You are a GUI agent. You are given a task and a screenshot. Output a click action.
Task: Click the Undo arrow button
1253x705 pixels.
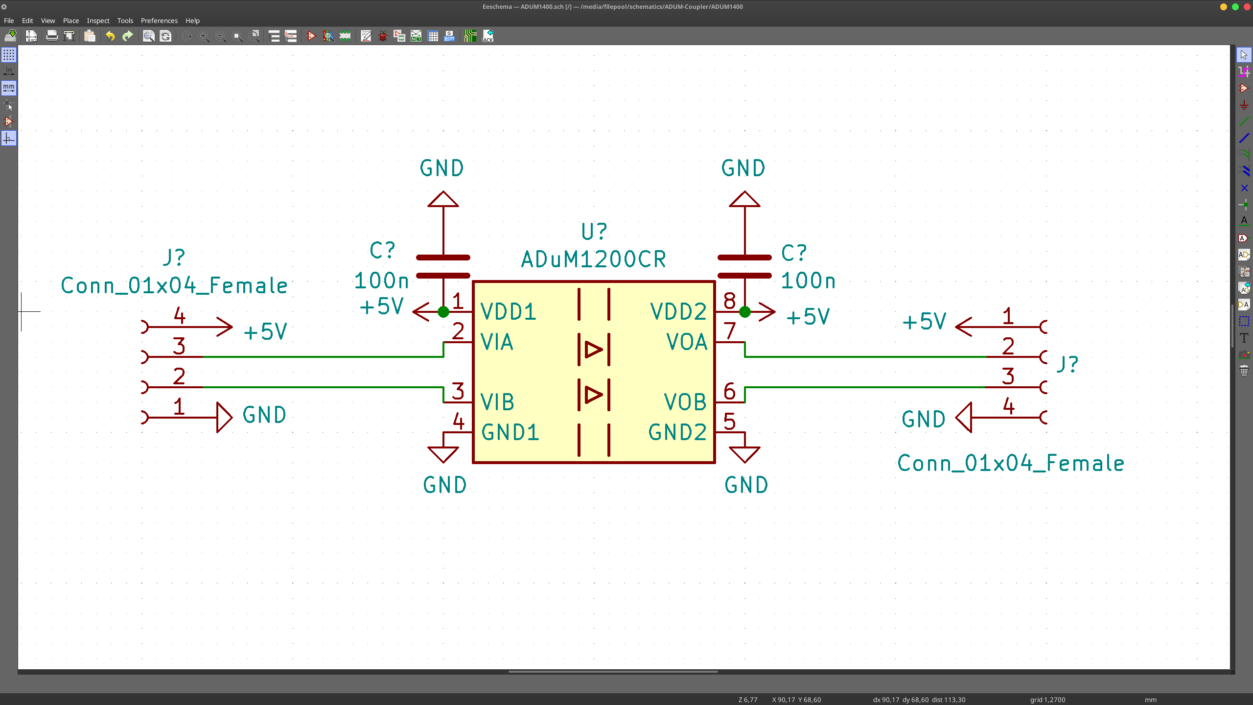pyautogui.click(x=111, y=36)
